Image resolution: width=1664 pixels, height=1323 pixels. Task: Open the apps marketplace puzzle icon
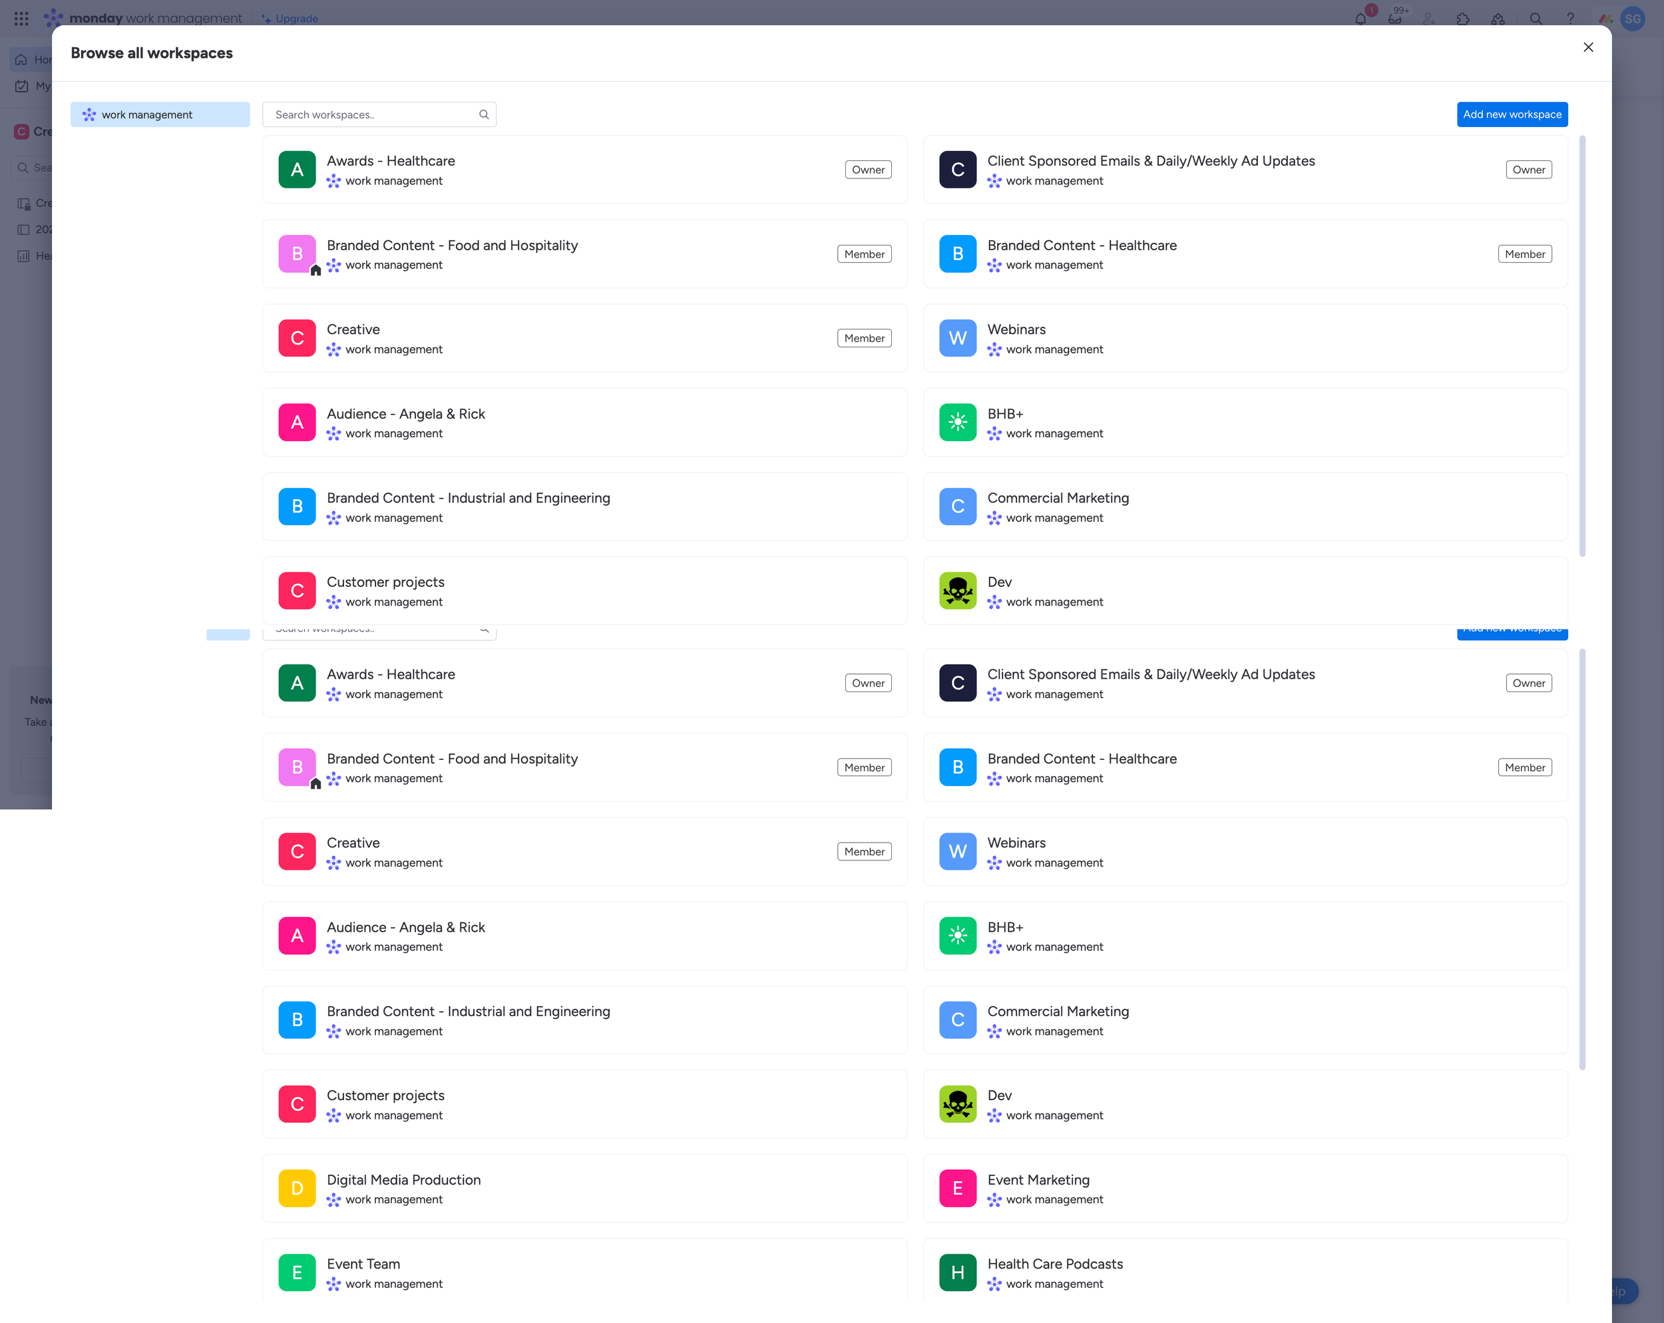pos(1464,19)
